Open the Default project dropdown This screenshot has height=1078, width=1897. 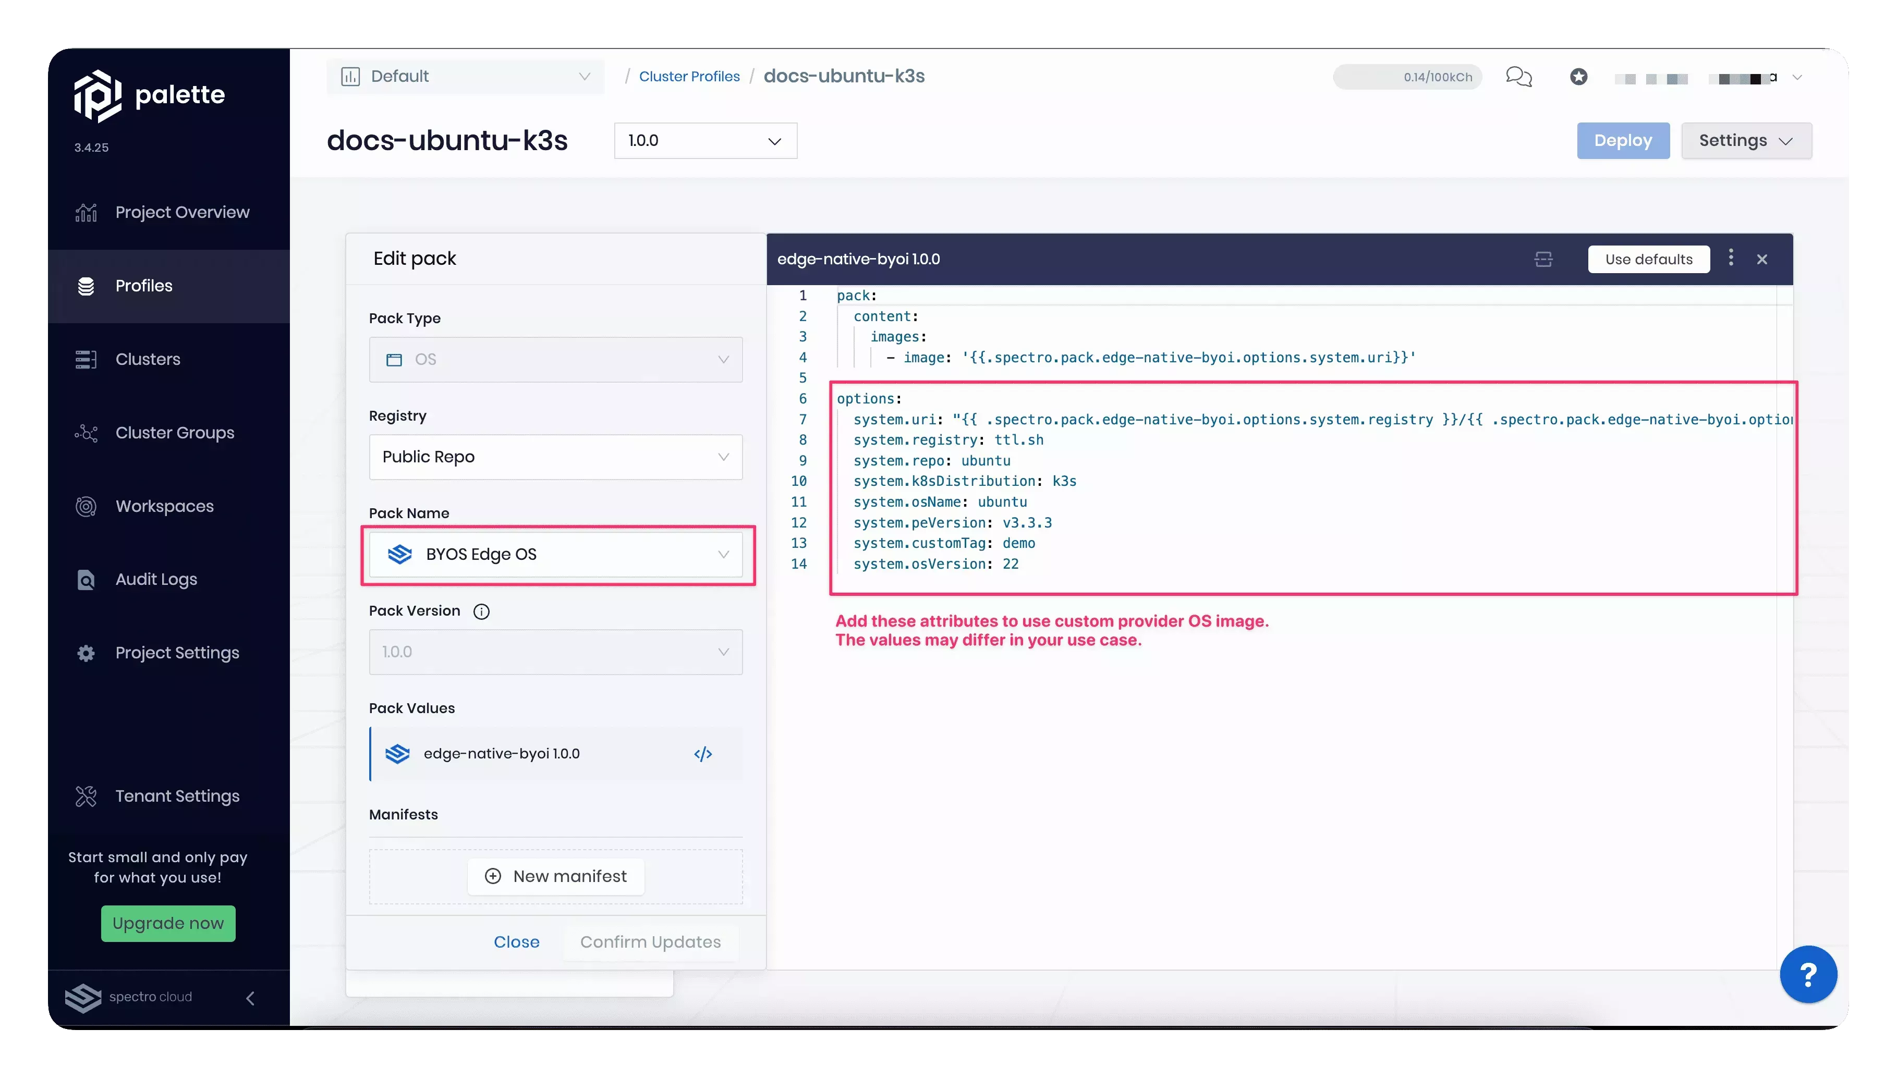[x=465, y=76]
